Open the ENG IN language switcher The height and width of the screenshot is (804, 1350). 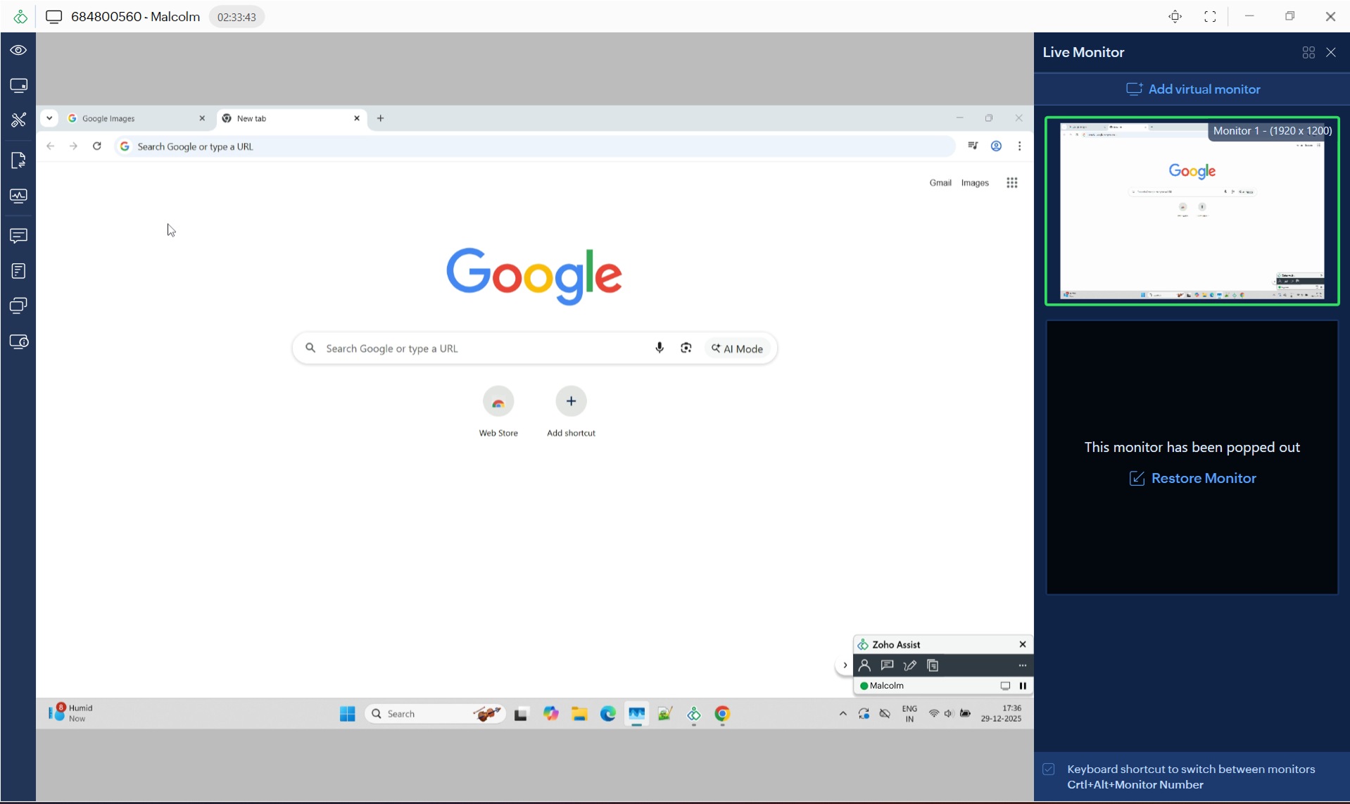(x=909, y=714)
